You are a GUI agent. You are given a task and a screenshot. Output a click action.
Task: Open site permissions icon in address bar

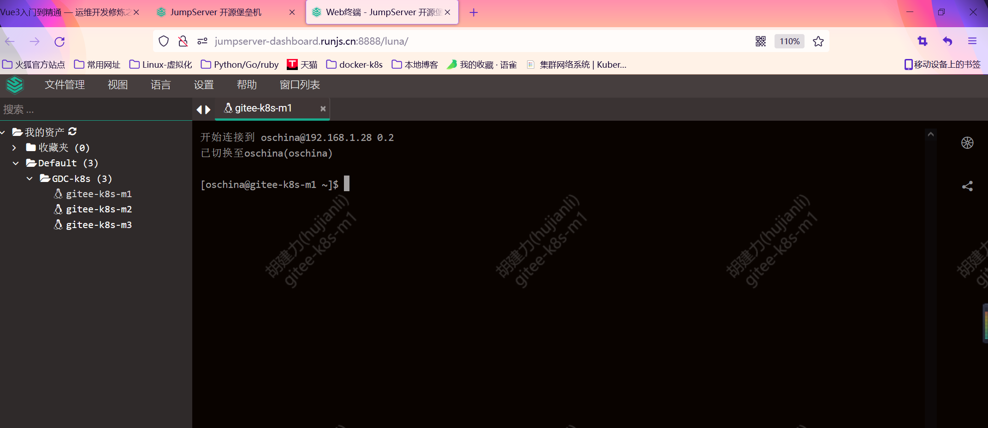[x=202, y=41]
